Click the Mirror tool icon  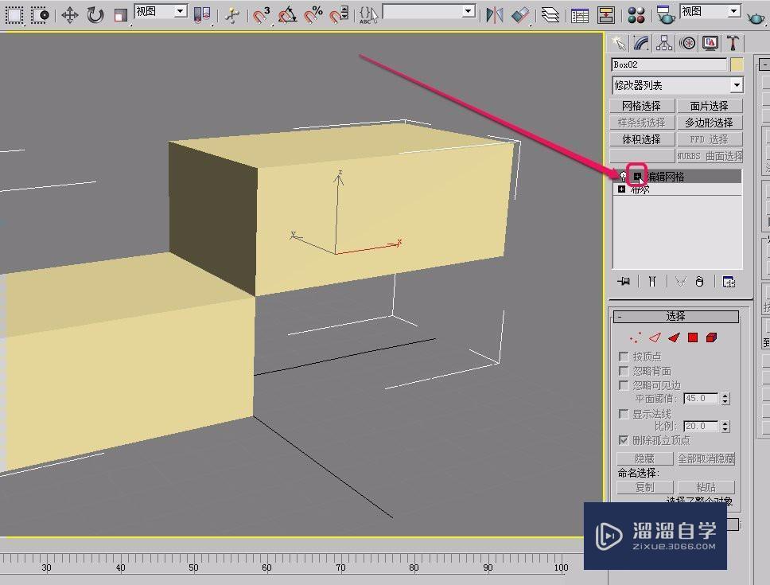pos(494,15)
